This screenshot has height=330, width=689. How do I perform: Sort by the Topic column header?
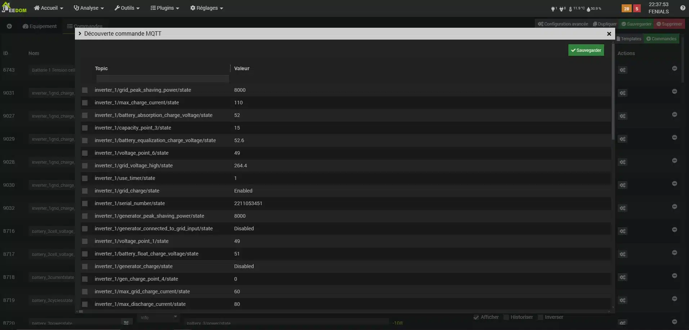coord(101,68)
